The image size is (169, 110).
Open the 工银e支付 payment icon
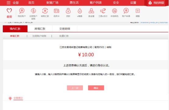103,11
